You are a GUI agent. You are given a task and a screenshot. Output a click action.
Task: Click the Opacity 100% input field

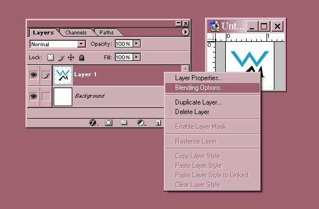(124, 43)
